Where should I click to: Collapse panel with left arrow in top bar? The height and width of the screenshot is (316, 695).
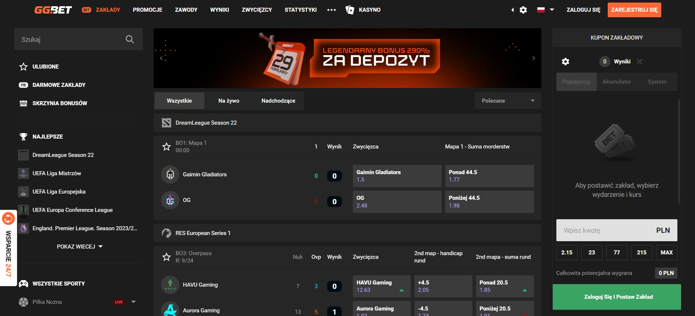[512, 10]
